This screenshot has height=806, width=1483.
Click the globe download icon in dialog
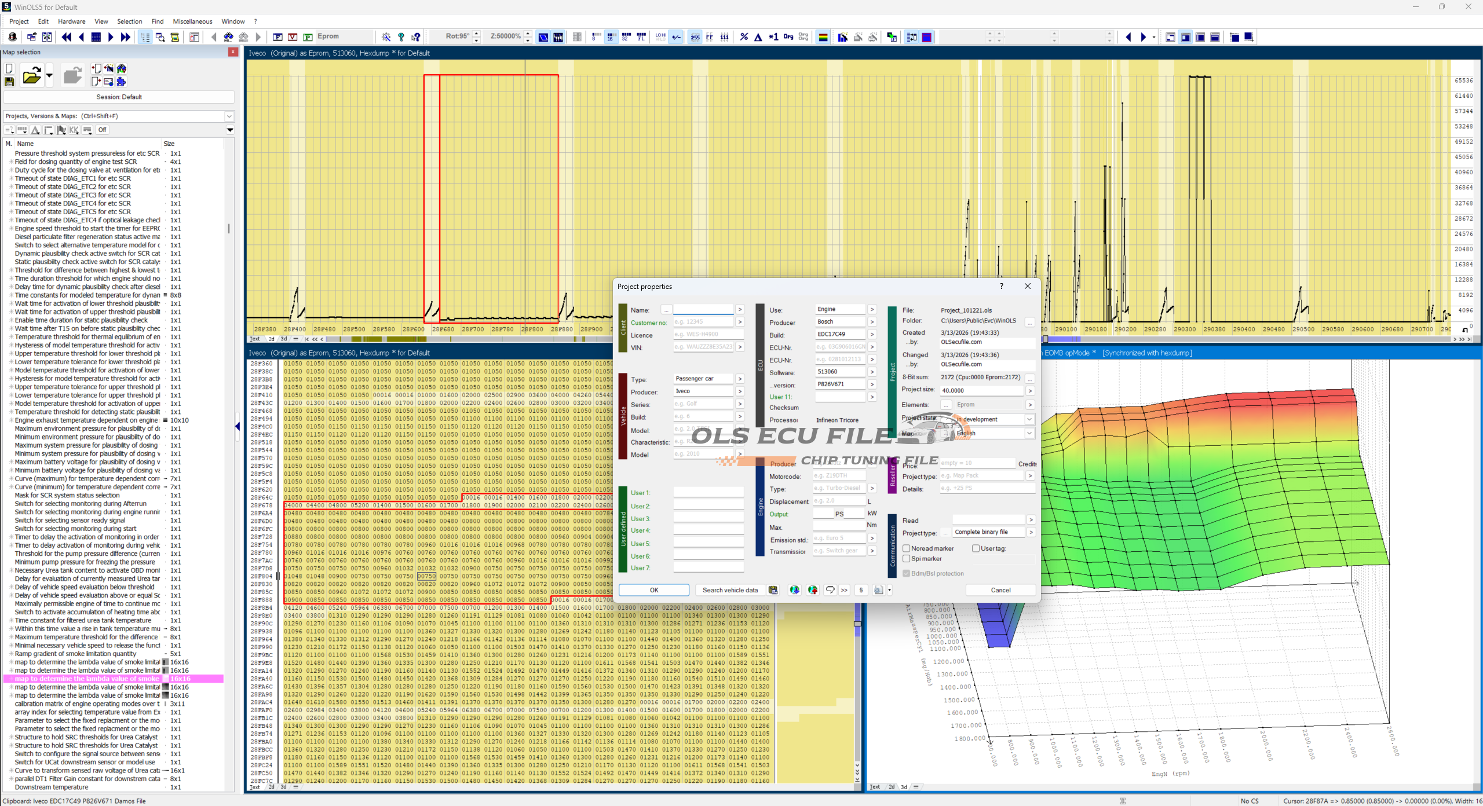[x=794, y=590]
